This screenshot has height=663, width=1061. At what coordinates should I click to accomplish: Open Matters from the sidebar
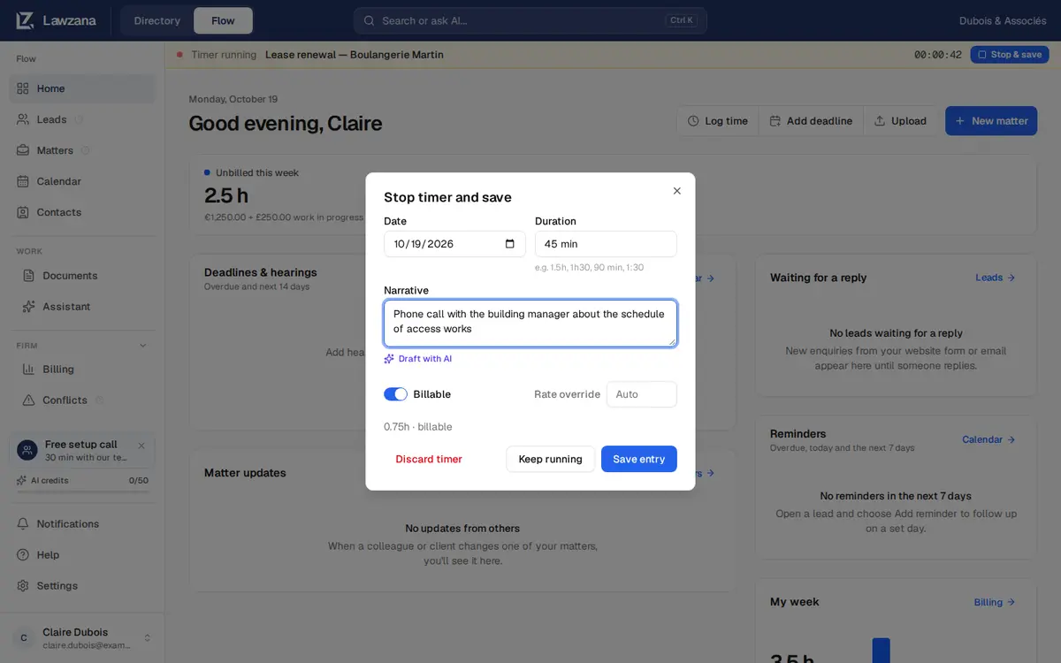[82, 150]
